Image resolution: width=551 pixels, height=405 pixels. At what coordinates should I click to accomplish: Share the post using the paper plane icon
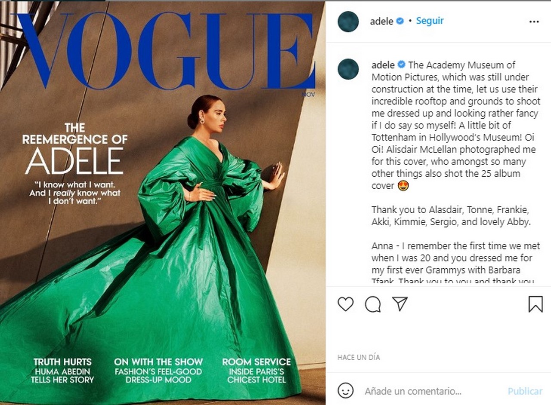(400, 304)
